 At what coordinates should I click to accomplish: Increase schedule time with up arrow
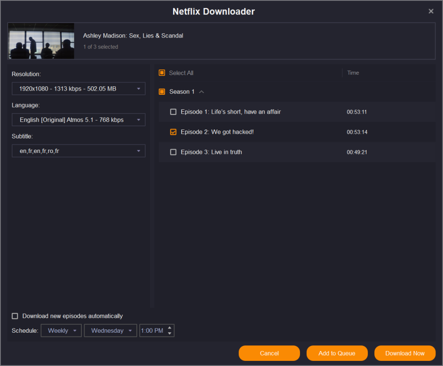[x=169, y=328]
